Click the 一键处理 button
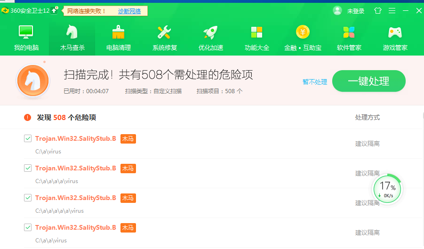Screen dimensions: 424x249 point(369,81)
